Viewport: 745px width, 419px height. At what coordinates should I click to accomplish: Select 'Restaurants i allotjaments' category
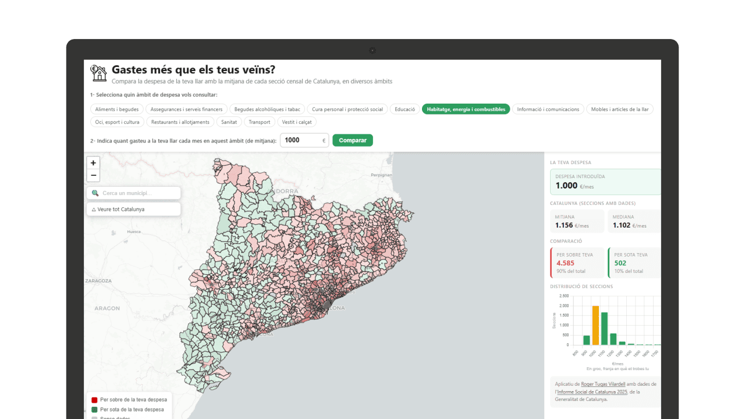(x=180, y=122)
